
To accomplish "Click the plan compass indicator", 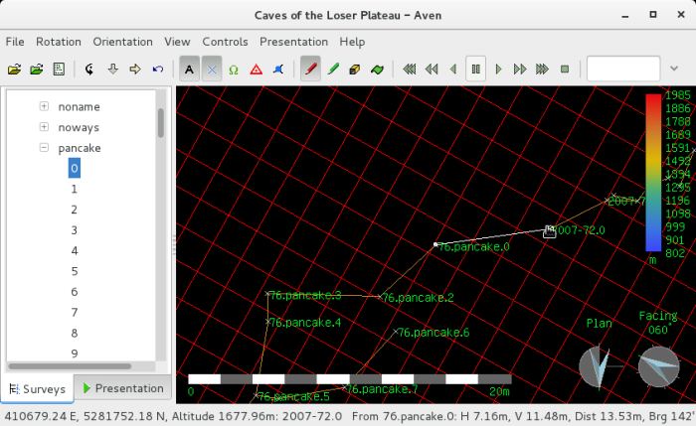I will click(598, 367).
